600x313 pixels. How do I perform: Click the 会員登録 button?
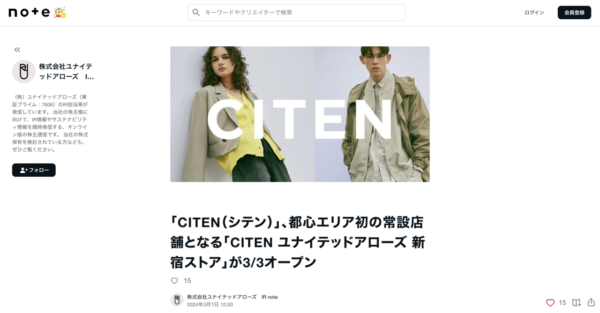click(x=574, y=13)
